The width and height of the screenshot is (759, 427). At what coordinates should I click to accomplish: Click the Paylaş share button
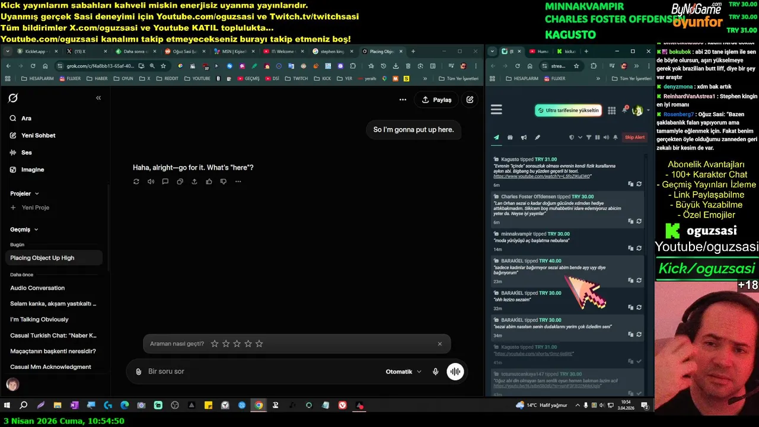click(436, 100)
